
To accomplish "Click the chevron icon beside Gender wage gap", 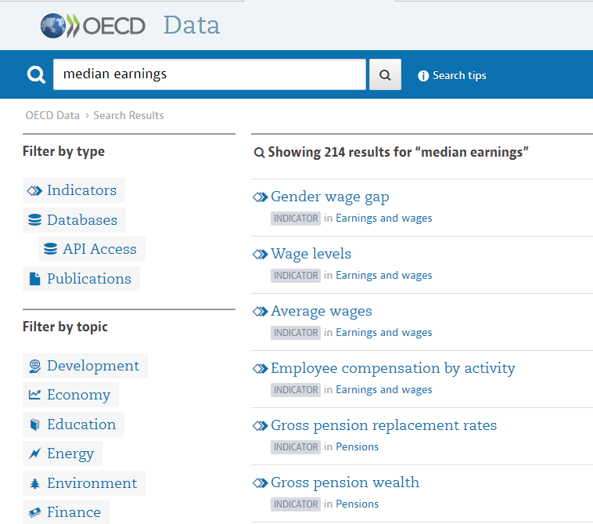I will [x=261, y=197].
